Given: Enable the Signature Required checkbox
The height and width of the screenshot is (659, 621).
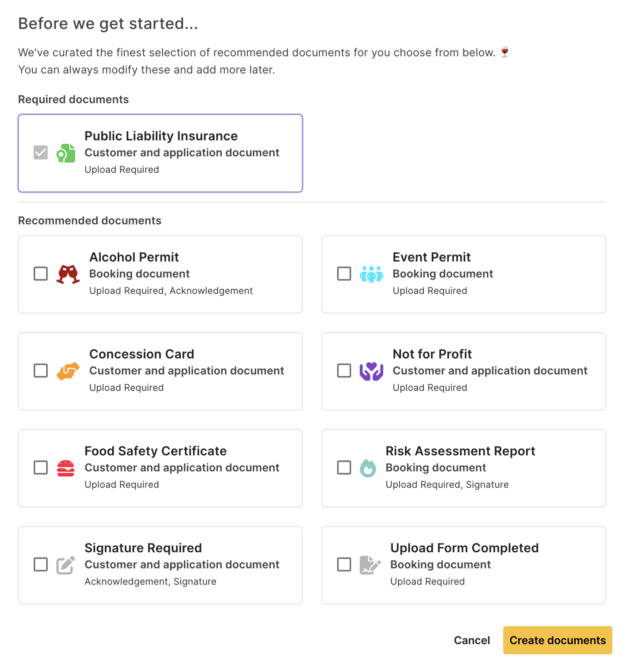Looking at the screenshot, I should (41, 565).
